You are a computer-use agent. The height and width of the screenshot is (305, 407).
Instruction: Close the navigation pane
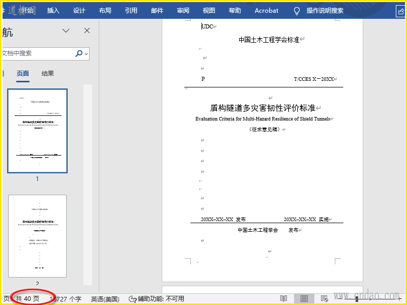pos(87,30)
